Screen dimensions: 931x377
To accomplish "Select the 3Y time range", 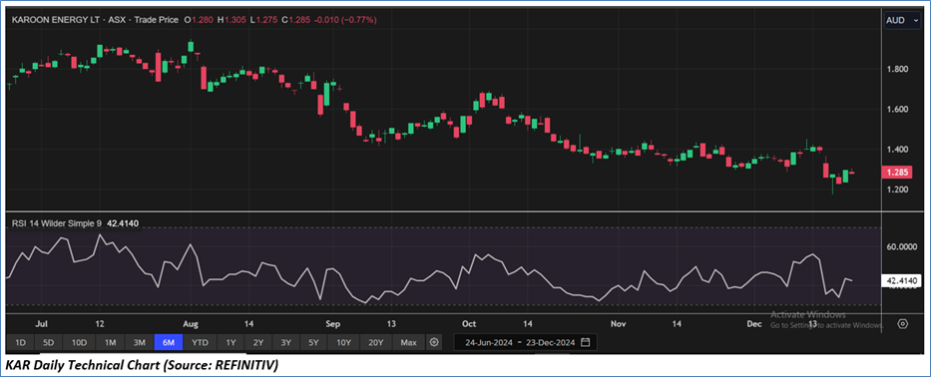I will click(x=285, y=342).
